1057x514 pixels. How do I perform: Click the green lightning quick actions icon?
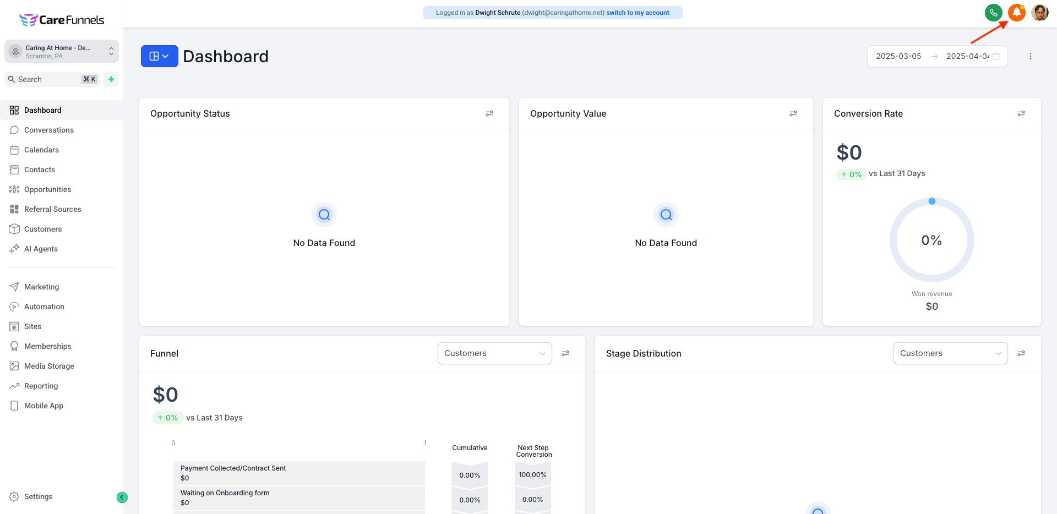point(111,79)
